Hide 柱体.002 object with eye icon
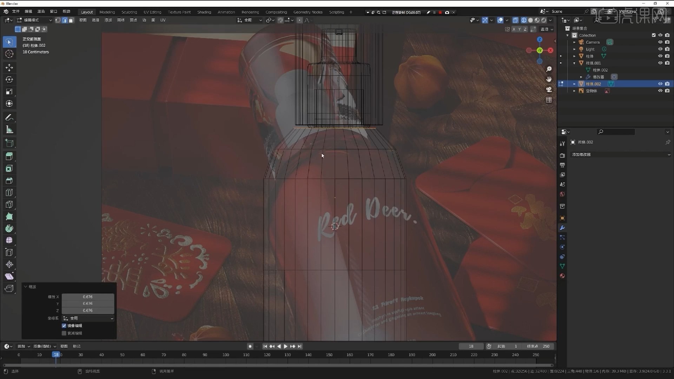Viewport: 674px width, 379px height. (x=660, y=84)
